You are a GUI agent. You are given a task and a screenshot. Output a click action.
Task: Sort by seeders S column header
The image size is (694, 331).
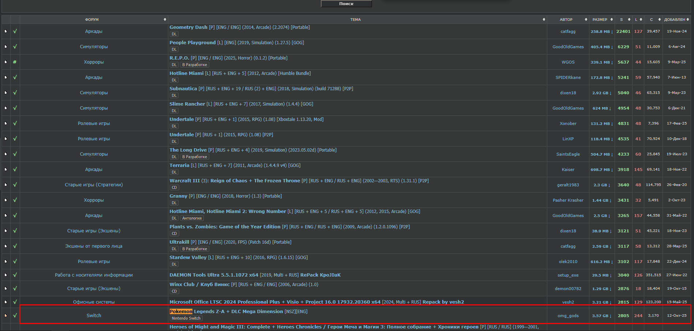click(623, 19)
